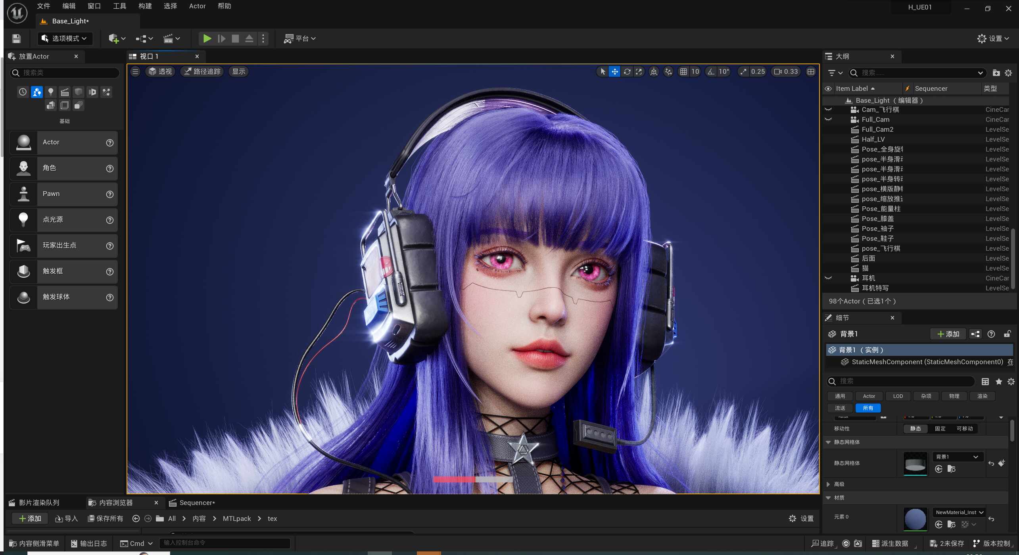Open the viewport hamburger options menu
Screen dimensions: 1019x555
click(x=135, y=71)
